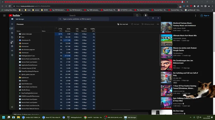Image resolution: width=215 pixels, height=120 pixels.
Task: Select the WebApplication11.exe process row
Action: (x=28, y=56)
